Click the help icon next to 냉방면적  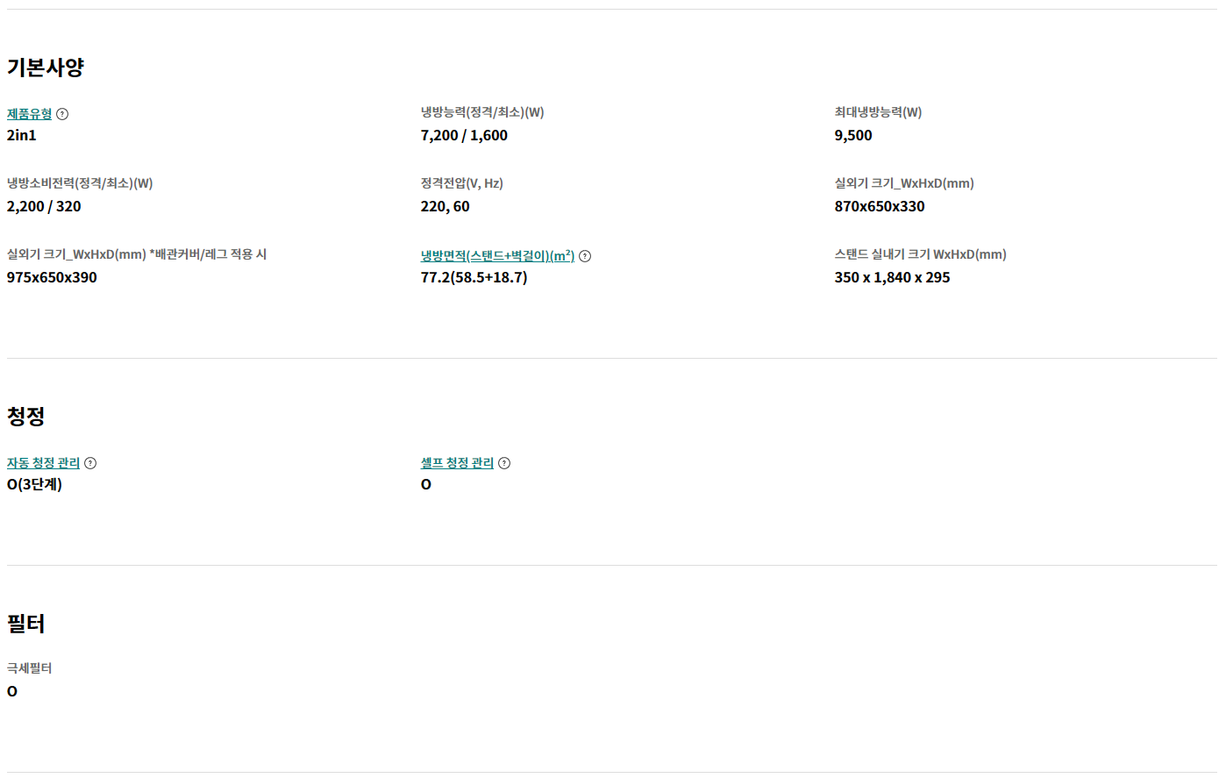585,256
